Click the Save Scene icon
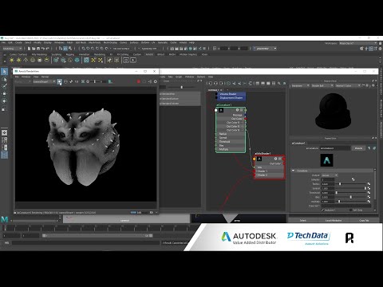The image size is (383, 287). [38, 49]
